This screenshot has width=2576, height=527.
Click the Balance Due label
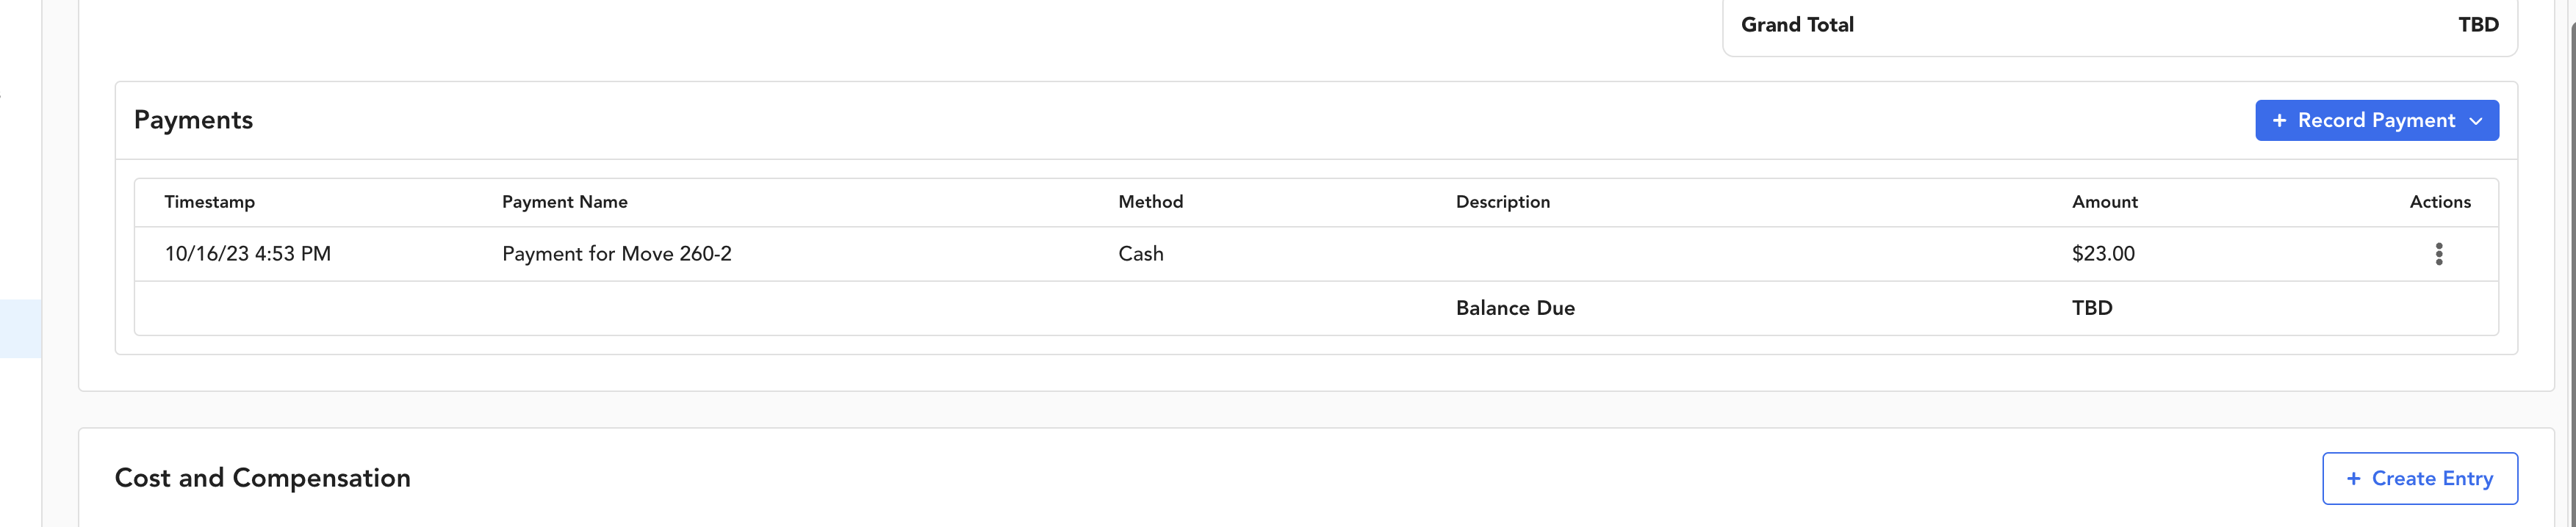1515,308
